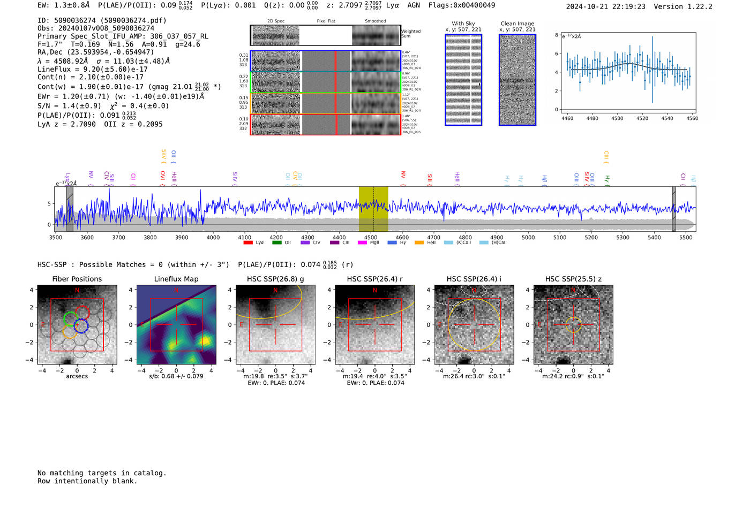Viewport: 750px width, 510px height.
Task: Select the red-bordered fiber spectrum row
Action: [x=325, y=125]
